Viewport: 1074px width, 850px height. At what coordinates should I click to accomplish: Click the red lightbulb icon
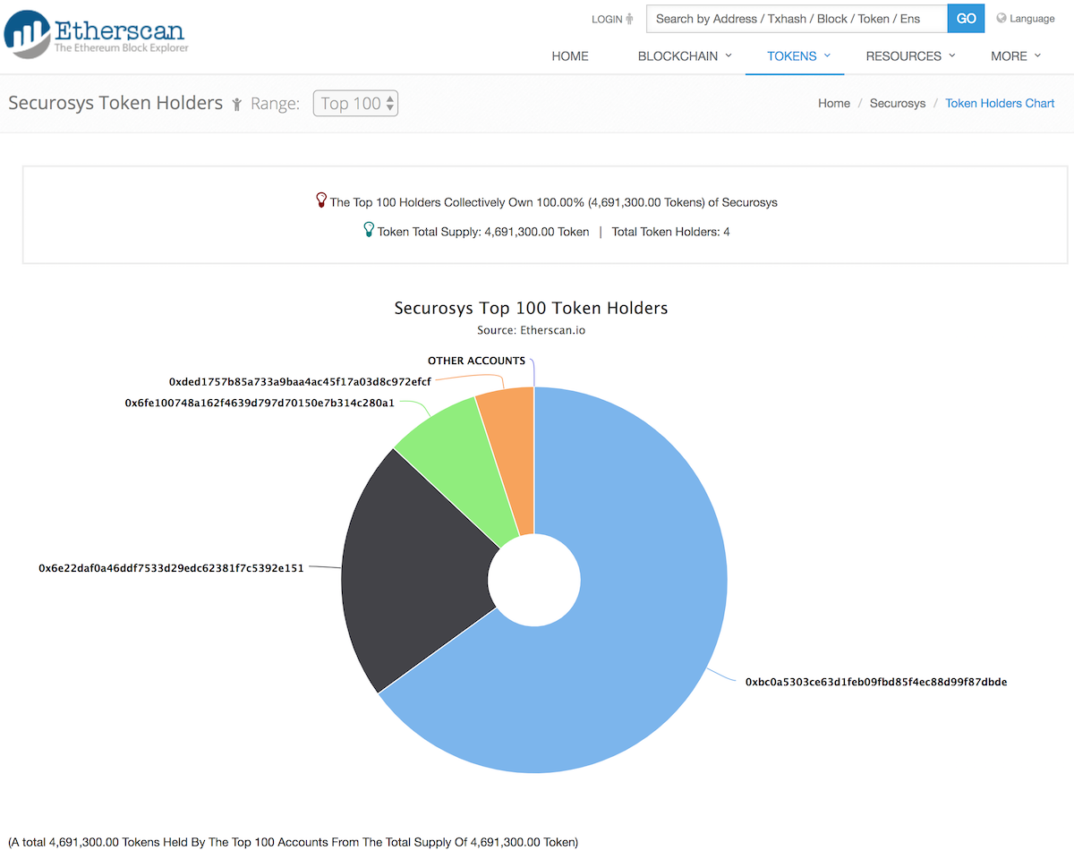coord(322,200)
